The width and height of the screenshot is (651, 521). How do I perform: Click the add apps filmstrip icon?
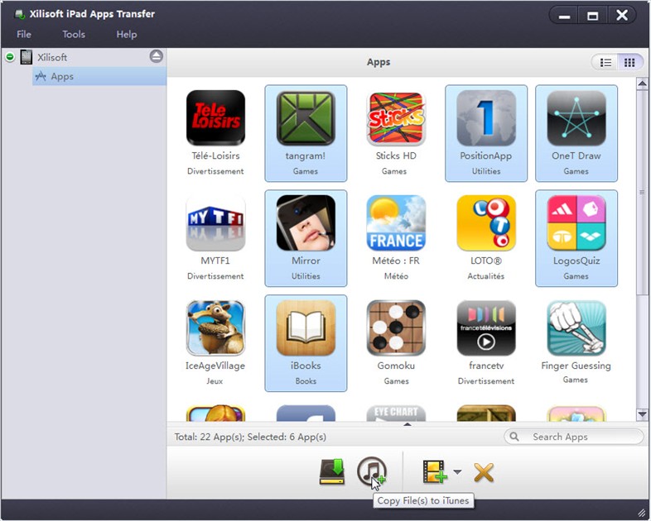click(435, 471)
